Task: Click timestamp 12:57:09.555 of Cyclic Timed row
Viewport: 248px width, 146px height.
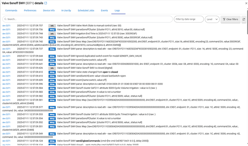Action: coord(30,115)
